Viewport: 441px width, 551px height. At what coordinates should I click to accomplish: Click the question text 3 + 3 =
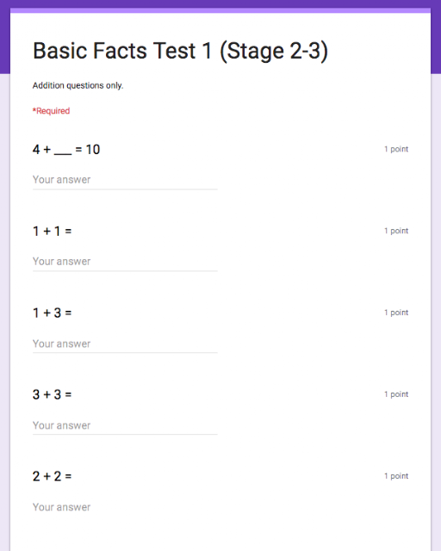point(52,394)
